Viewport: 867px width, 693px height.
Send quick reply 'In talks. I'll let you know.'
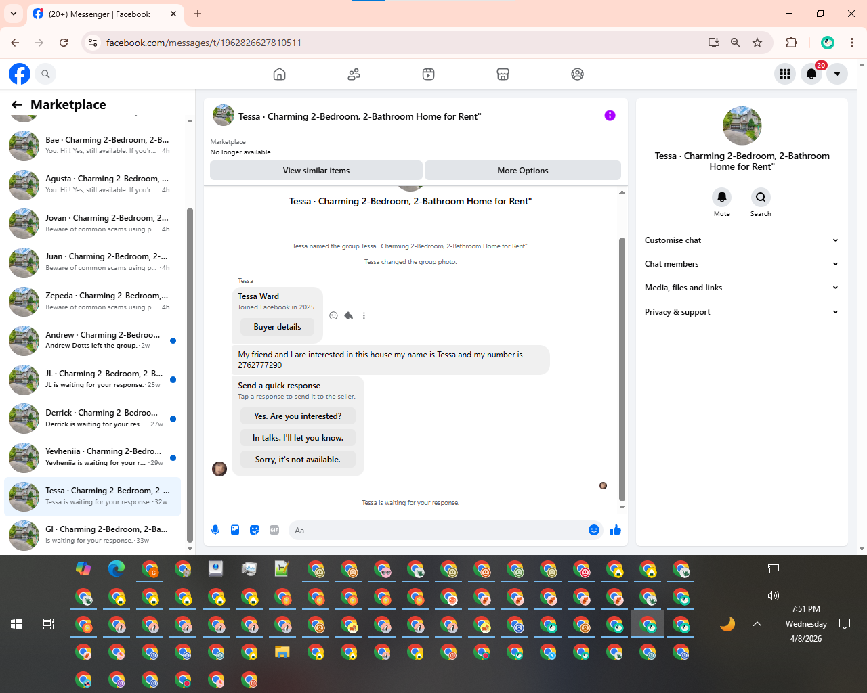(298, 438)
